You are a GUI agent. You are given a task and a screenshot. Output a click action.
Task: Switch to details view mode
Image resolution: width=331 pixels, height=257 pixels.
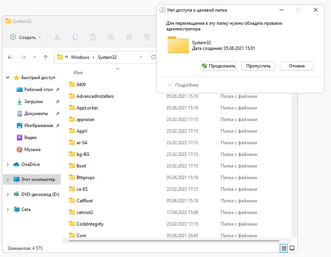coord(283,248)
